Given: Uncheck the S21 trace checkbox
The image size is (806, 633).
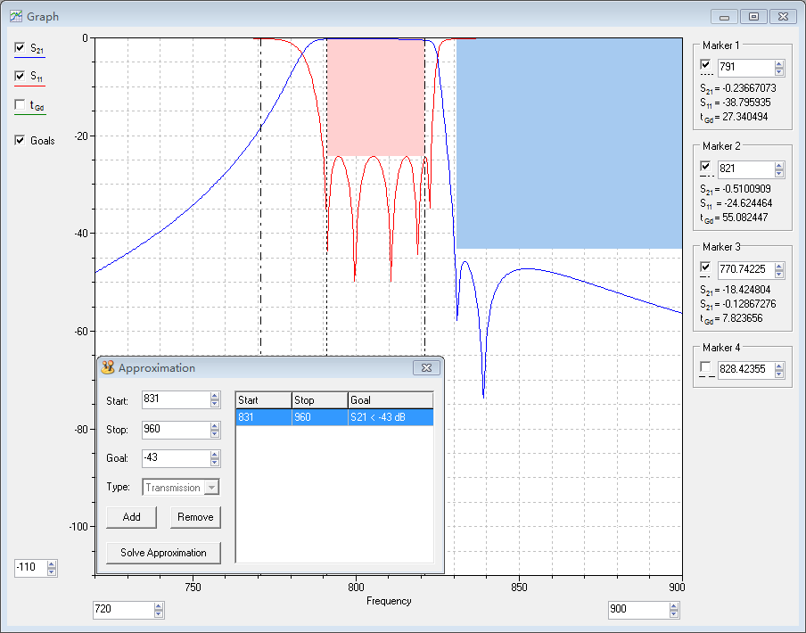Looking at the screenshot, I should [21, 47].
